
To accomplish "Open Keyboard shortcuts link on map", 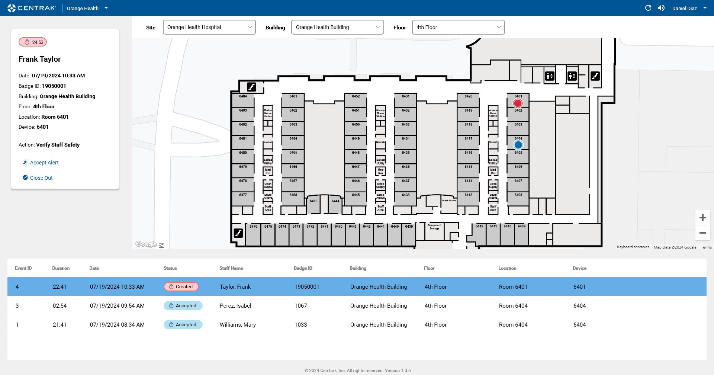I will [633, 247].
